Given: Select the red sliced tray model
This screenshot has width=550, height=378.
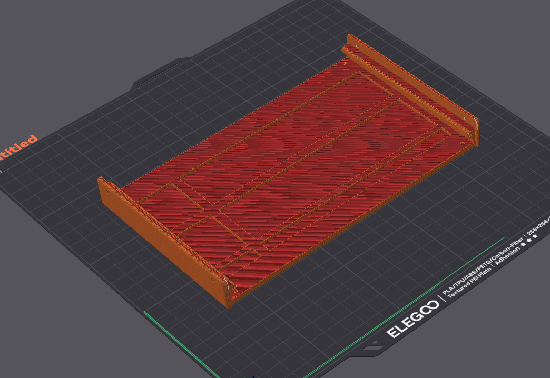Looking at the screenshot, I should 288,172.
